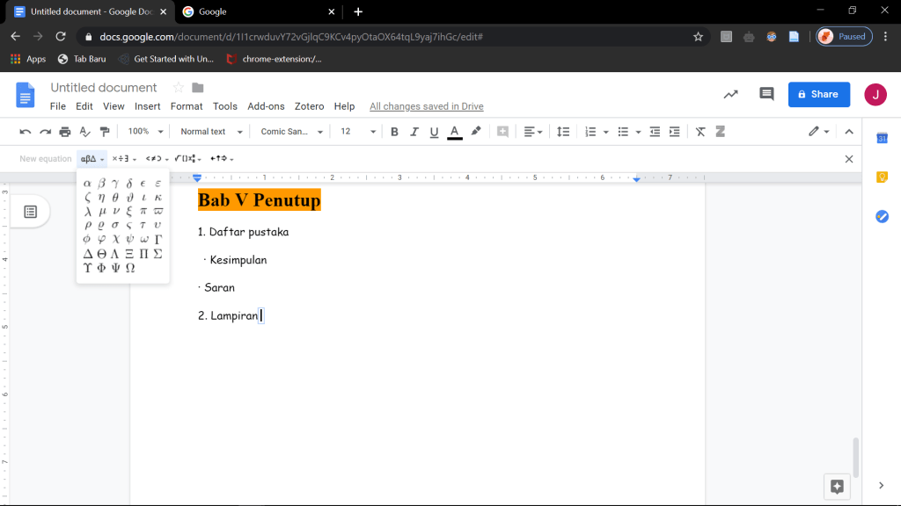Open the zoom 100% dropdown

(x=145, y=132)
